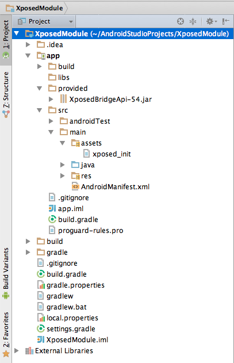Collapse the app module arrow
The height and width of the screenshot is (363, 234).
[x=28, y=56]
